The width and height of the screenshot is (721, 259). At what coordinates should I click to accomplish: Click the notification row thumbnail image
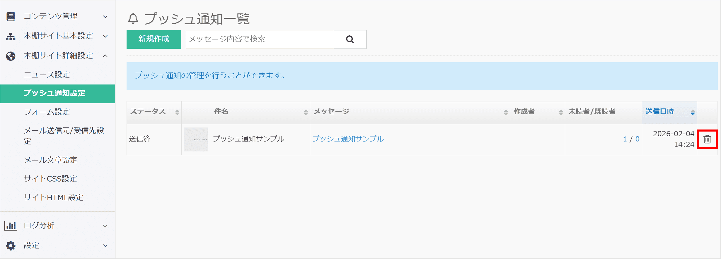[196, 139]
